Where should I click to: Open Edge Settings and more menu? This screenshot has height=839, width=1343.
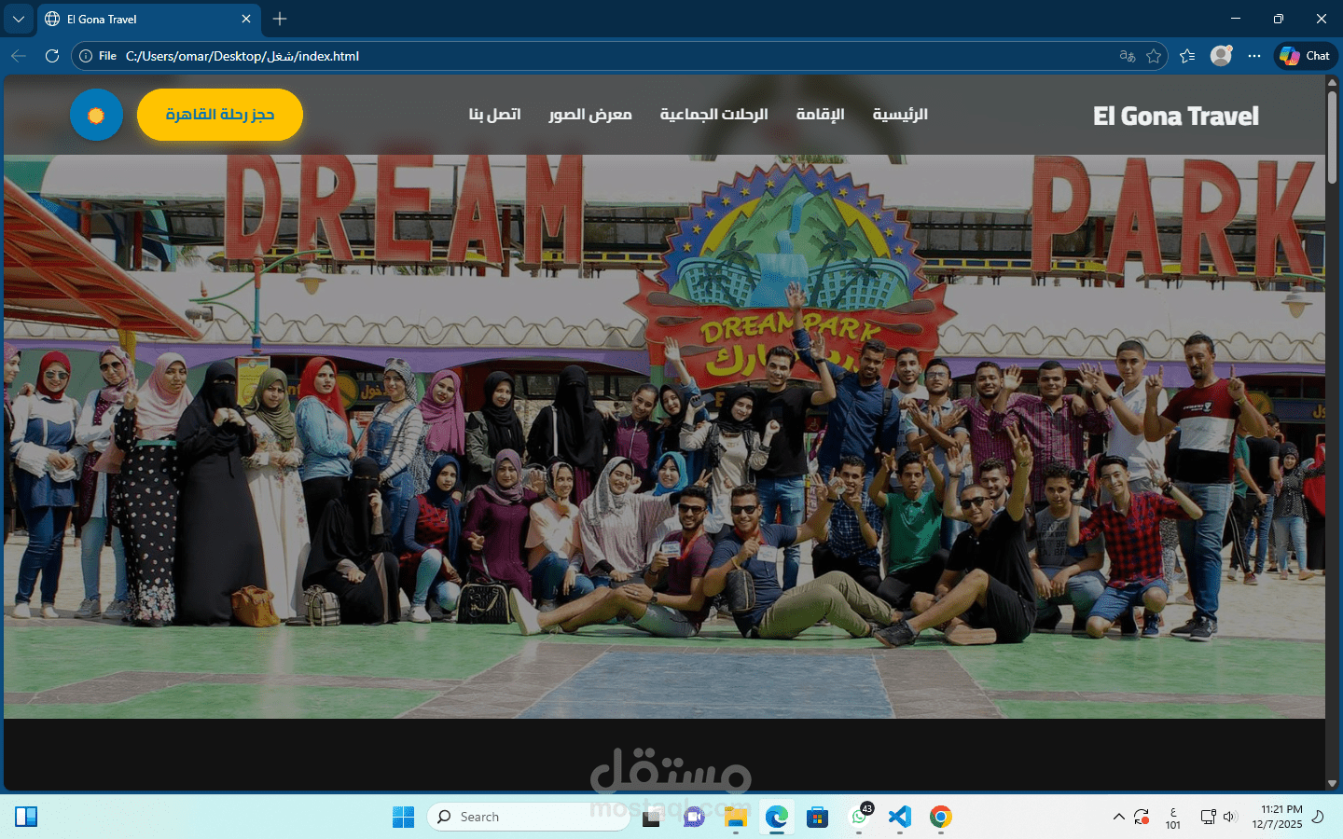pyautogui.click(x=1254, y=56)
